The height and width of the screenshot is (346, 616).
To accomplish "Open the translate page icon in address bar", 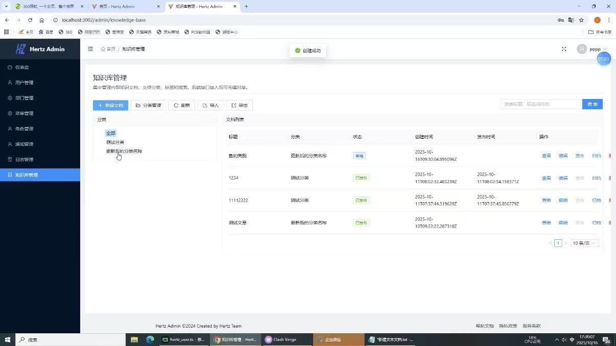I will pos(571,20).
